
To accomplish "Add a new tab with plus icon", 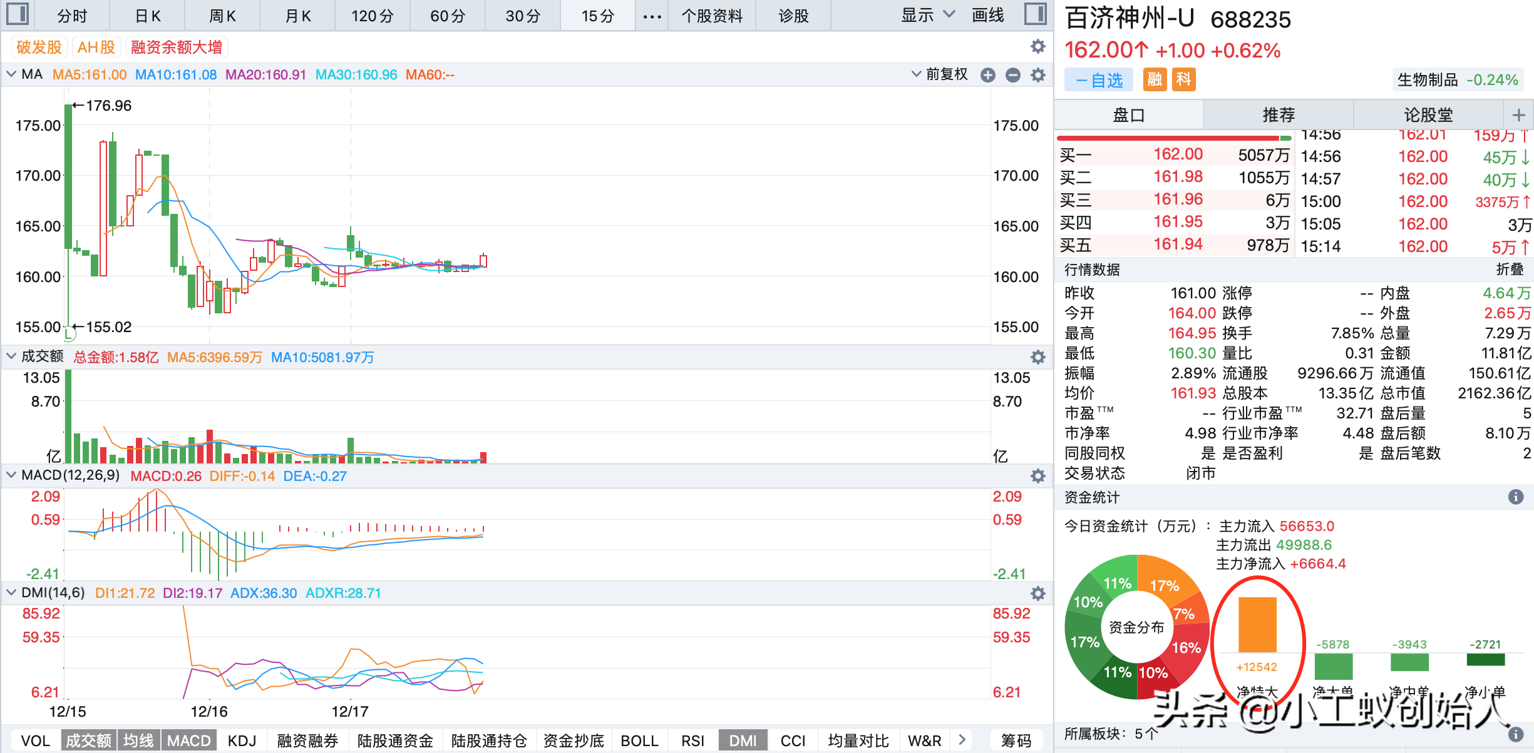I will click(x=1518, y=115).
